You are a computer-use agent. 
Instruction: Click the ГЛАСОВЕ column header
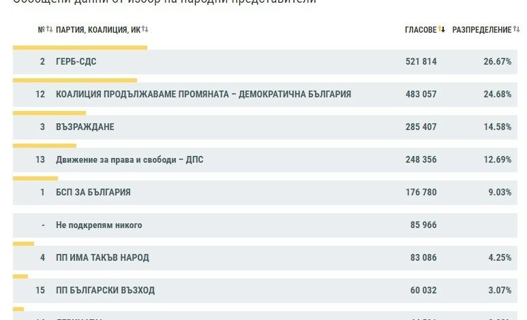(421, 29)
